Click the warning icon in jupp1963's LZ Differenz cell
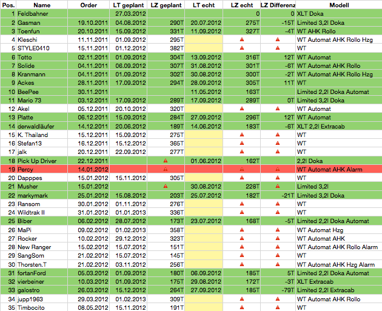The width and height of the screenshot is (382, 311). 278,299
